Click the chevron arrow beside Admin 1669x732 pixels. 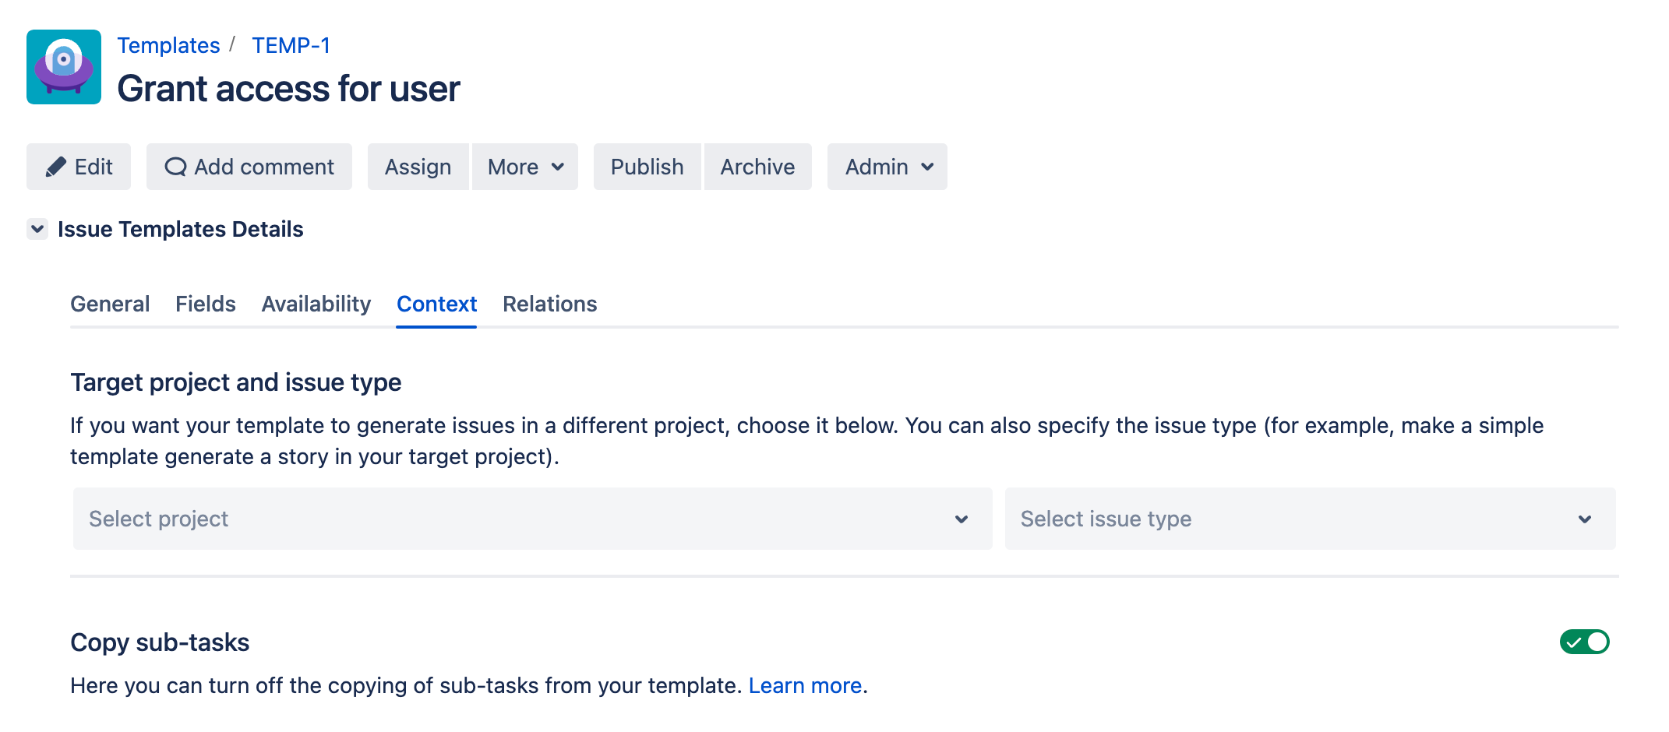[927, 167]
